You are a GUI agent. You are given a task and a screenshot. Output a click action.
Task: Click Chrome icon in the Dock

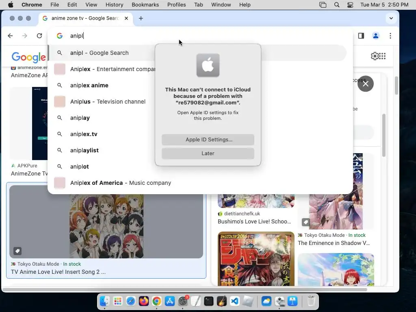click(x=156, y=301)
